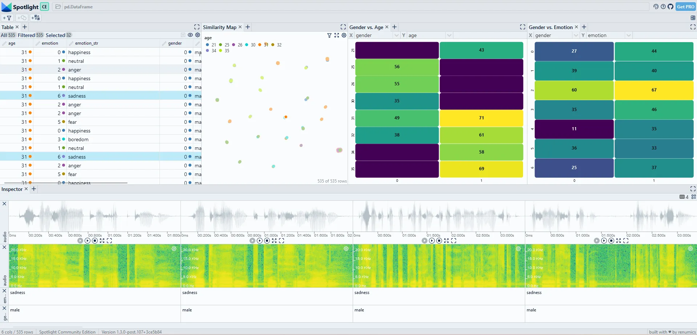Click the table horizontal scrollbar
Image resolution: width=697 pixels, height=335 pixels.
point(66,183)
